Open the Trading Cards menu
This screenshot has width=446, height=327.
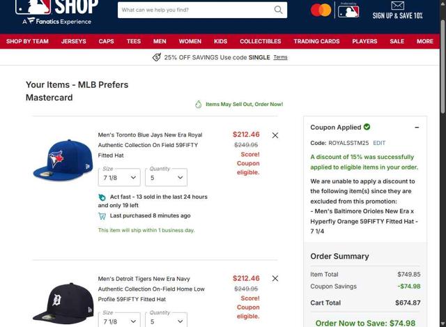(316, 41)
